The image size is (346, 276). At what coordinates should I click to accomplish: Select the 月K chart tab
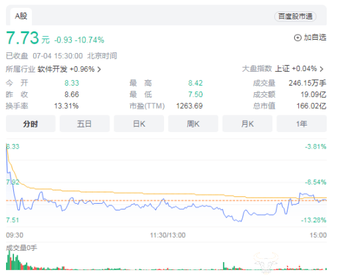tap(248, 123)
